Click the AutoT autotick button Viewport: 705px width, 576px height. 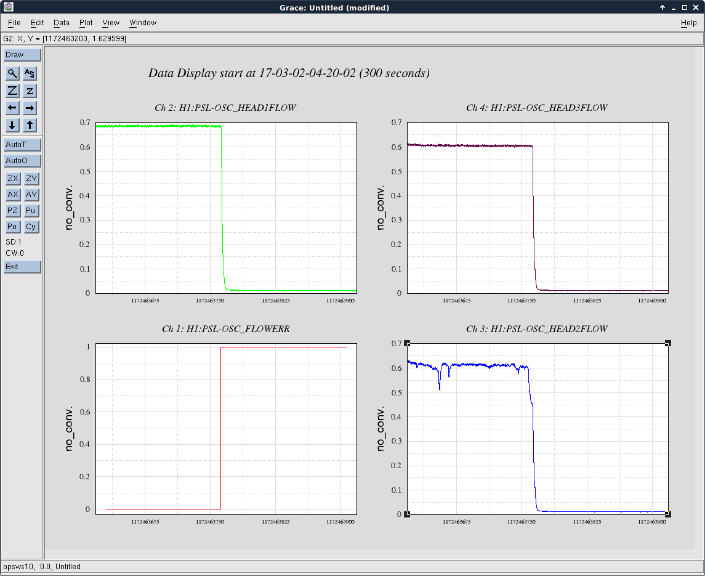pyautogui.click(x=22, y=145)
